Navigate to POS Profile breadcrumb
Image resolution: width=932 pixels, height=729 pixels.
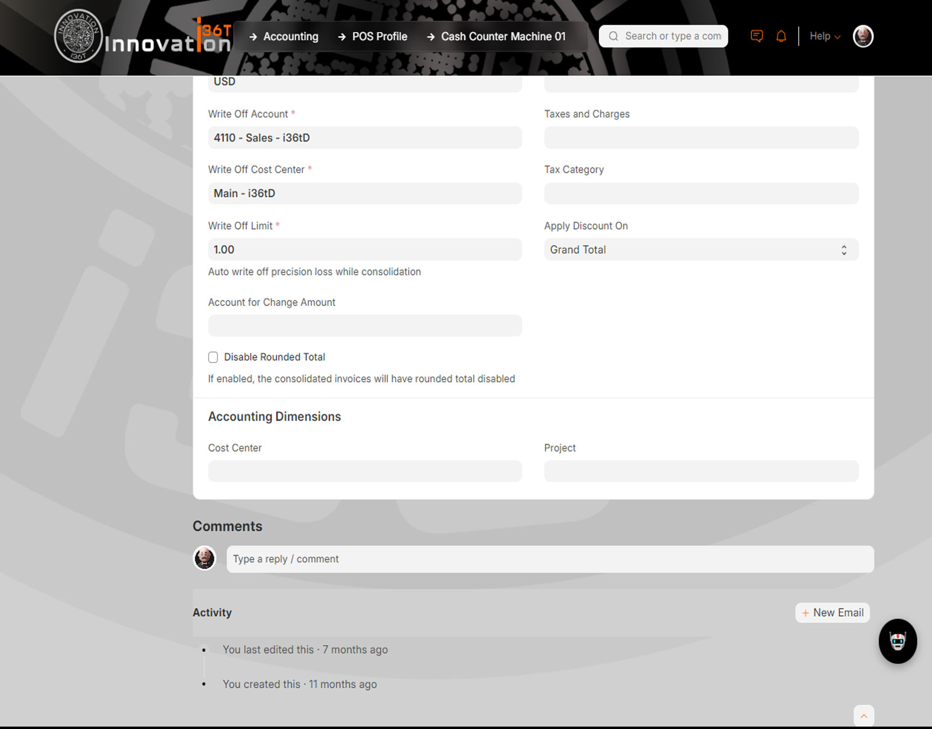379,37
